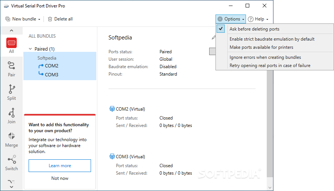Click the COM3 (Virtual) port icon
Screen dimensions: 334x191
point(112,156)
